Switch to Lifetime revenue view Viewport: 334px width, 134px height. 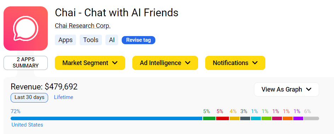pyautogui.click(x=63, y=97)
